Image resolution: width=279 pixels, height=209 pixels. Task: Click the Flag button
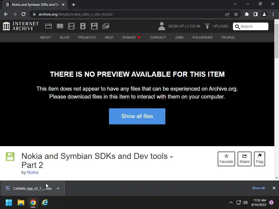pyautogui.click(x=259, y=159)
